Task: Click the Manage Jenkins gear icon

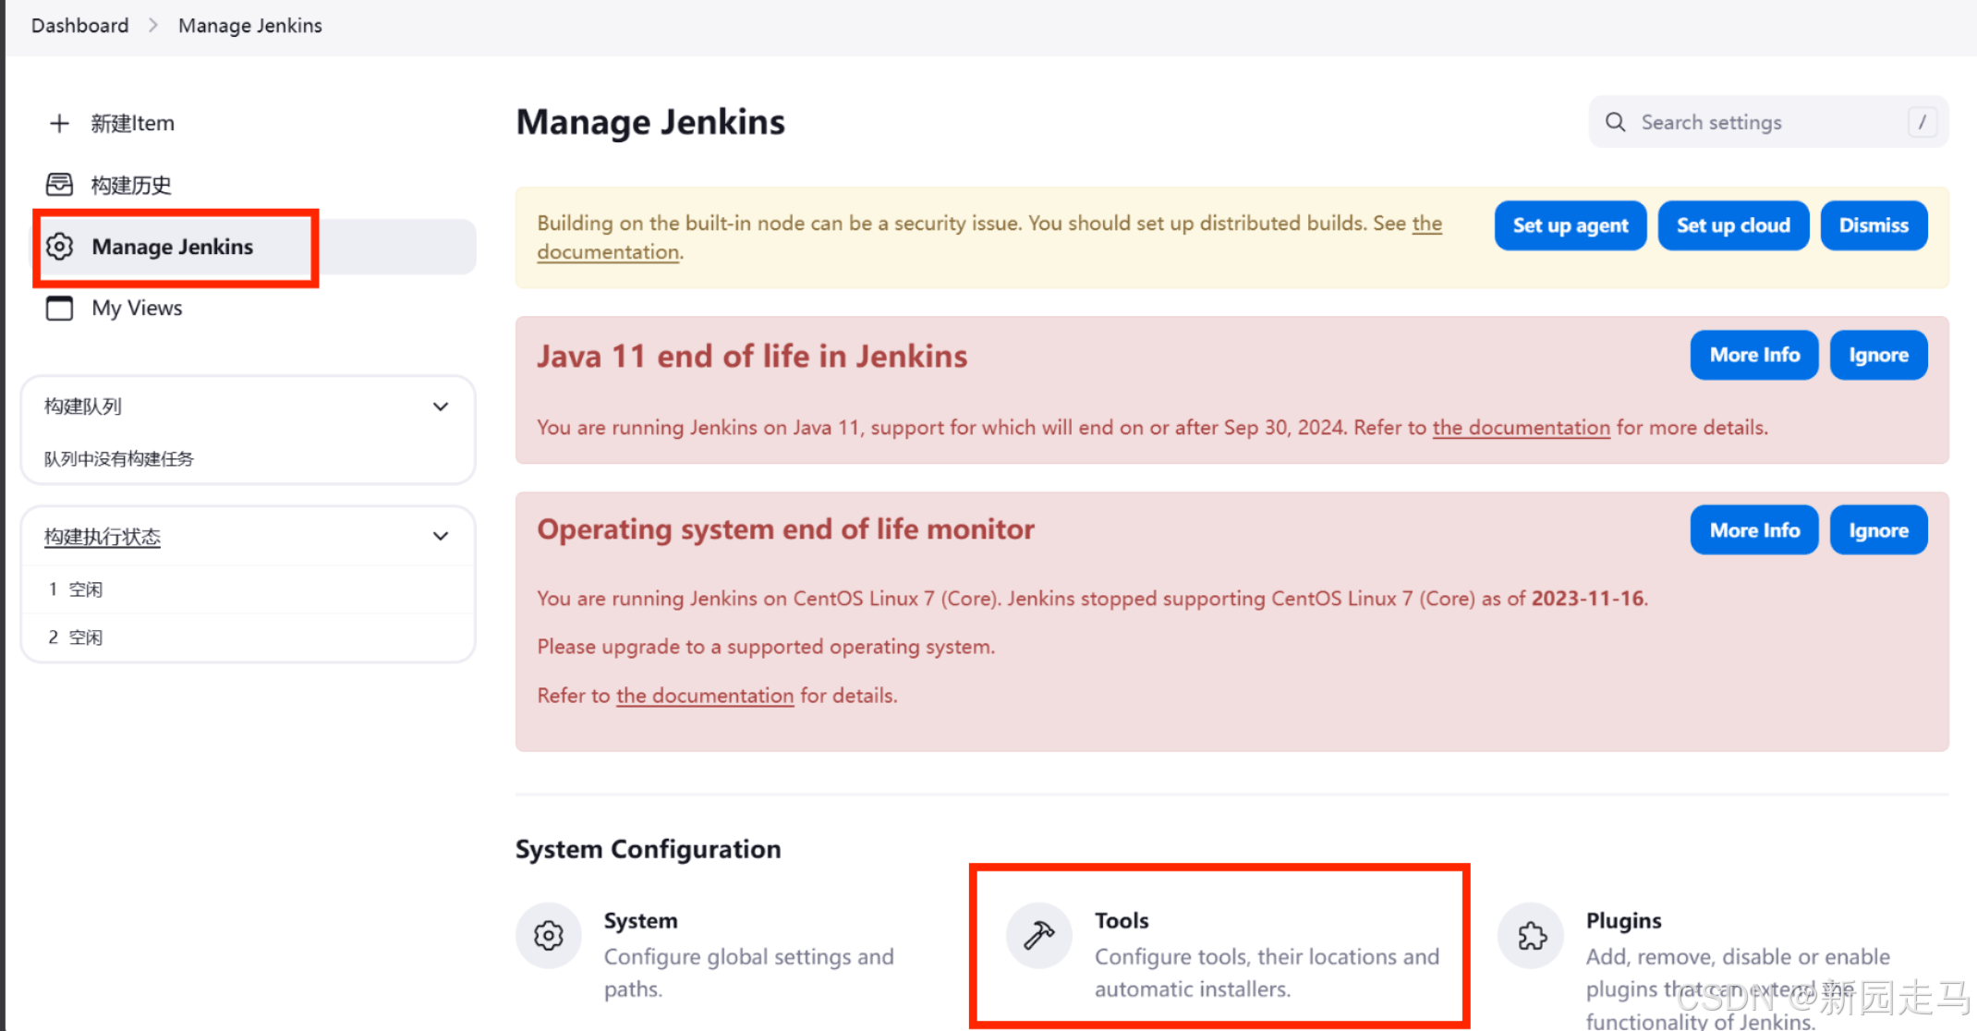Action: point(59,247)
